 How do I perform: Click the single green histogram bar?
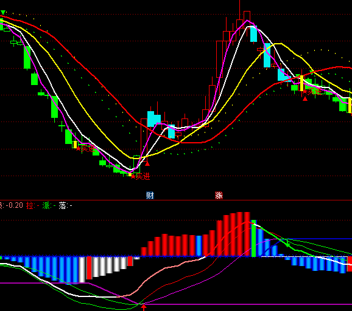[x=253, y=238]
